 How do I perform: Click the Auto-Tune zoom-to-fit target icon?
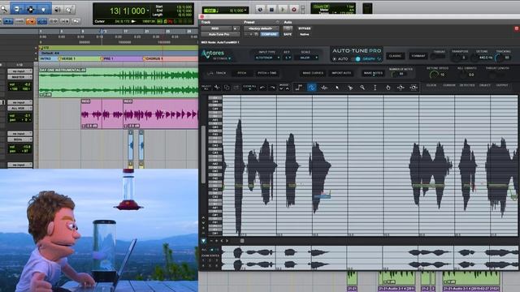(414, 88)
